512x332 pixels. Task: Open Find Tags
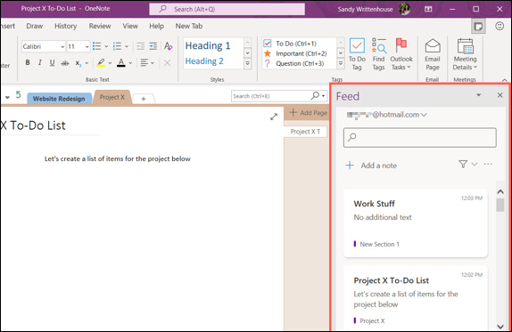(x=379, y=54)
